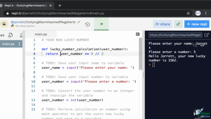Click the user_name input line 7
Screen dimensions: 211x119
88,67
